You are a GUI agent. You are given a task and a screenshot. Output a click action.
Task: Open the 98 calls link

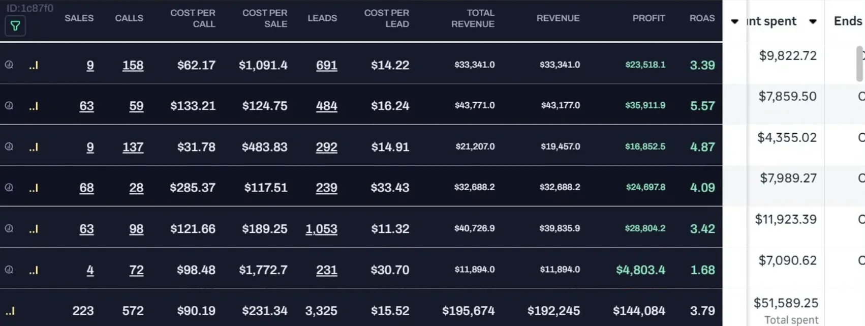(x=136, y=229)
